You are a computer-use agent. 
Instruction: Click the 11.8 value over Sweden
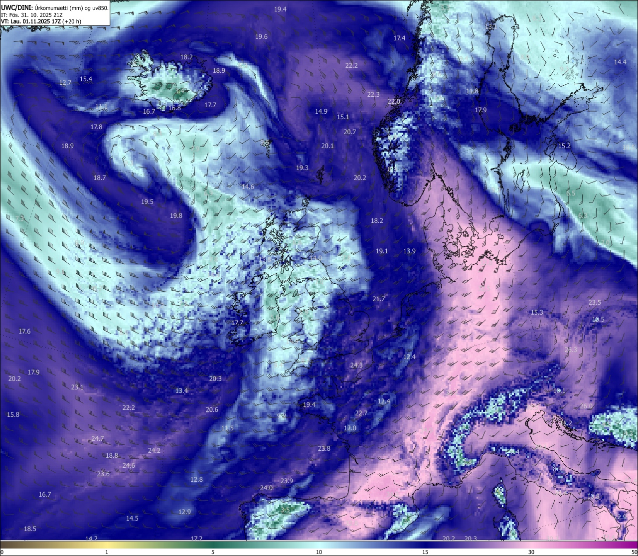pos(472,91)
